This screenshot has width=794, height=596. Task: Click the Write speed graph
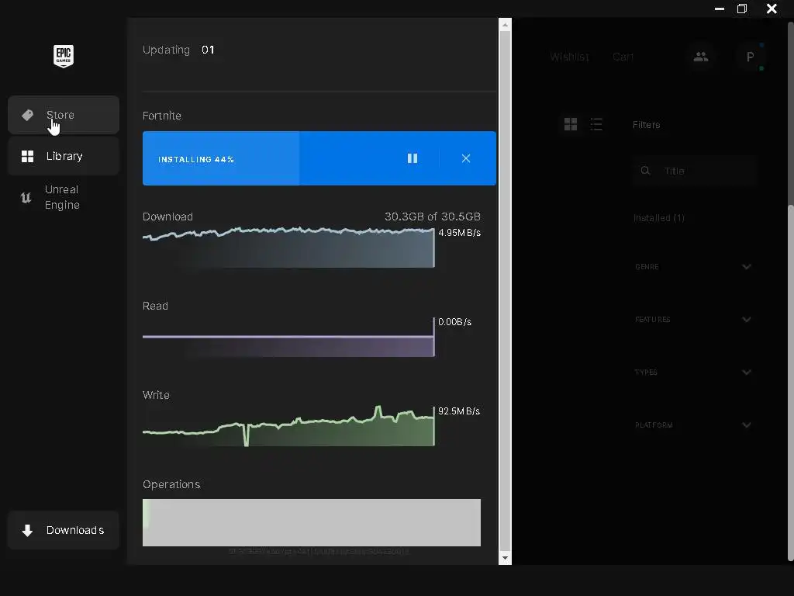(x=288, y=426)
